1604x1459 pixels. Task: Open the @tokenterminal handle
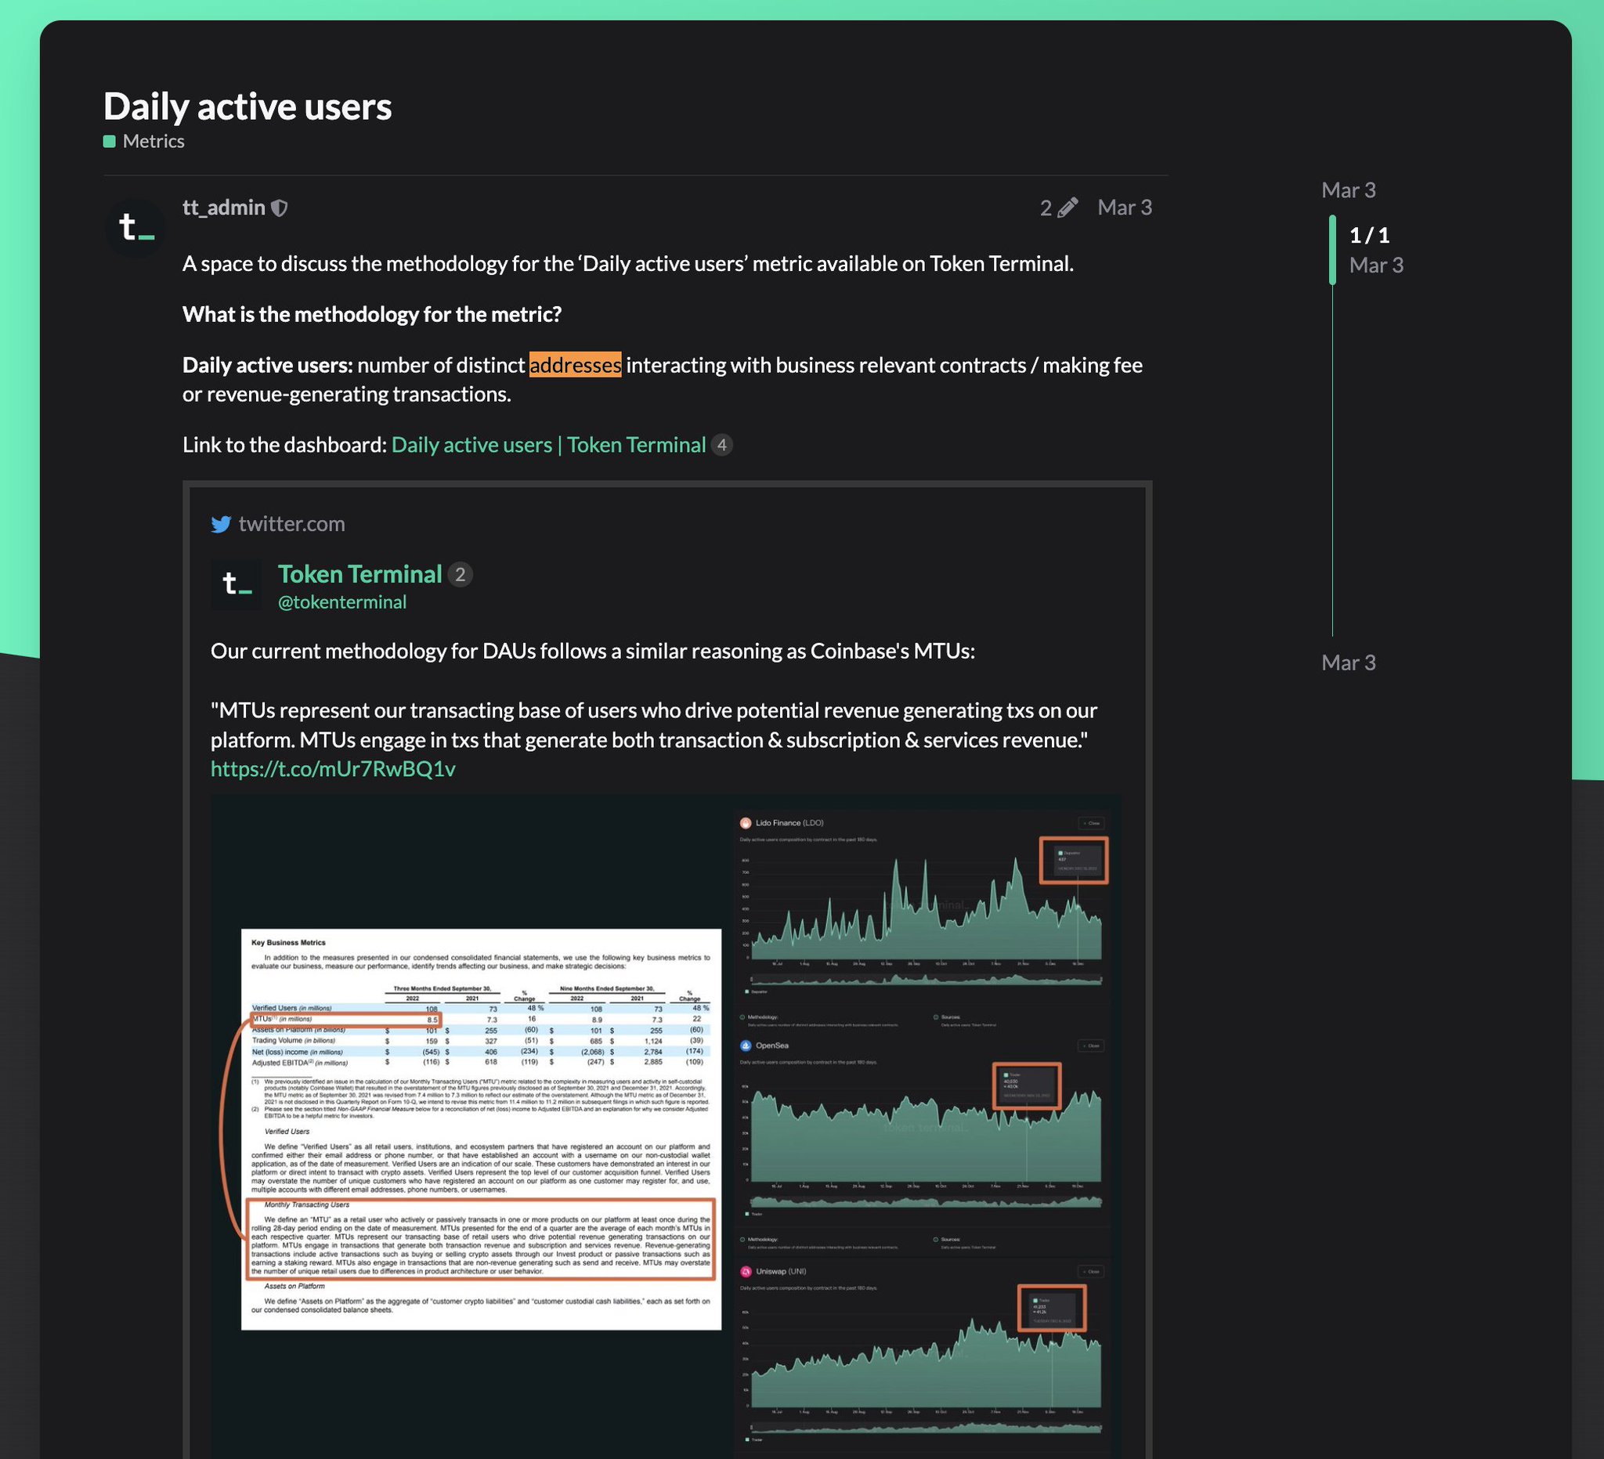pos(342,602)
